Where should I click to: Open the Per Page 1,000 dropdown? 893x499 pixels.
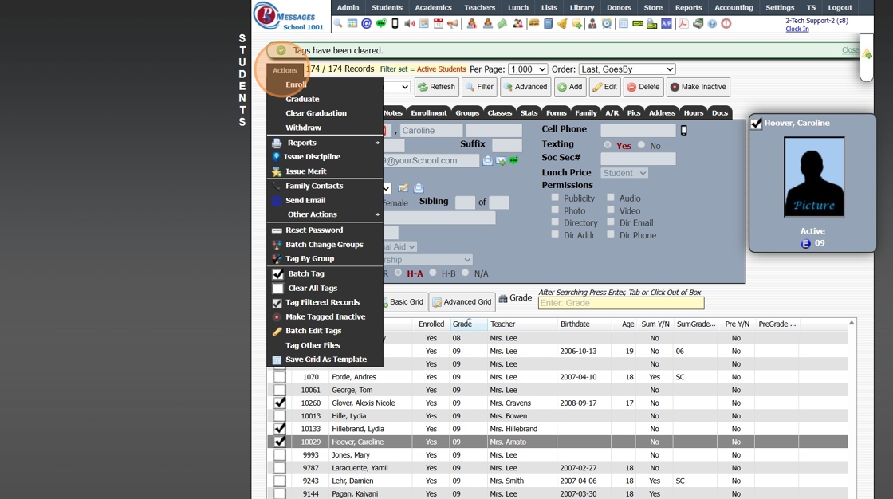[x=528, y=69]
